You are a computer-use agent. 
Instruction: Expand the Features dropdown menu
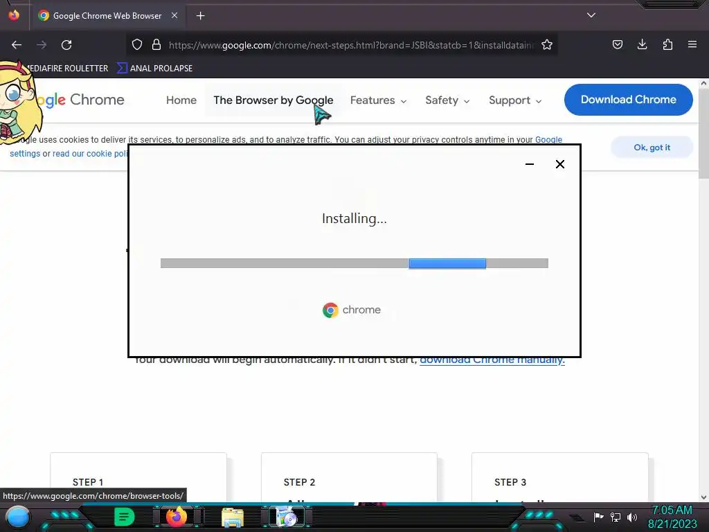(x=378, y=100)
